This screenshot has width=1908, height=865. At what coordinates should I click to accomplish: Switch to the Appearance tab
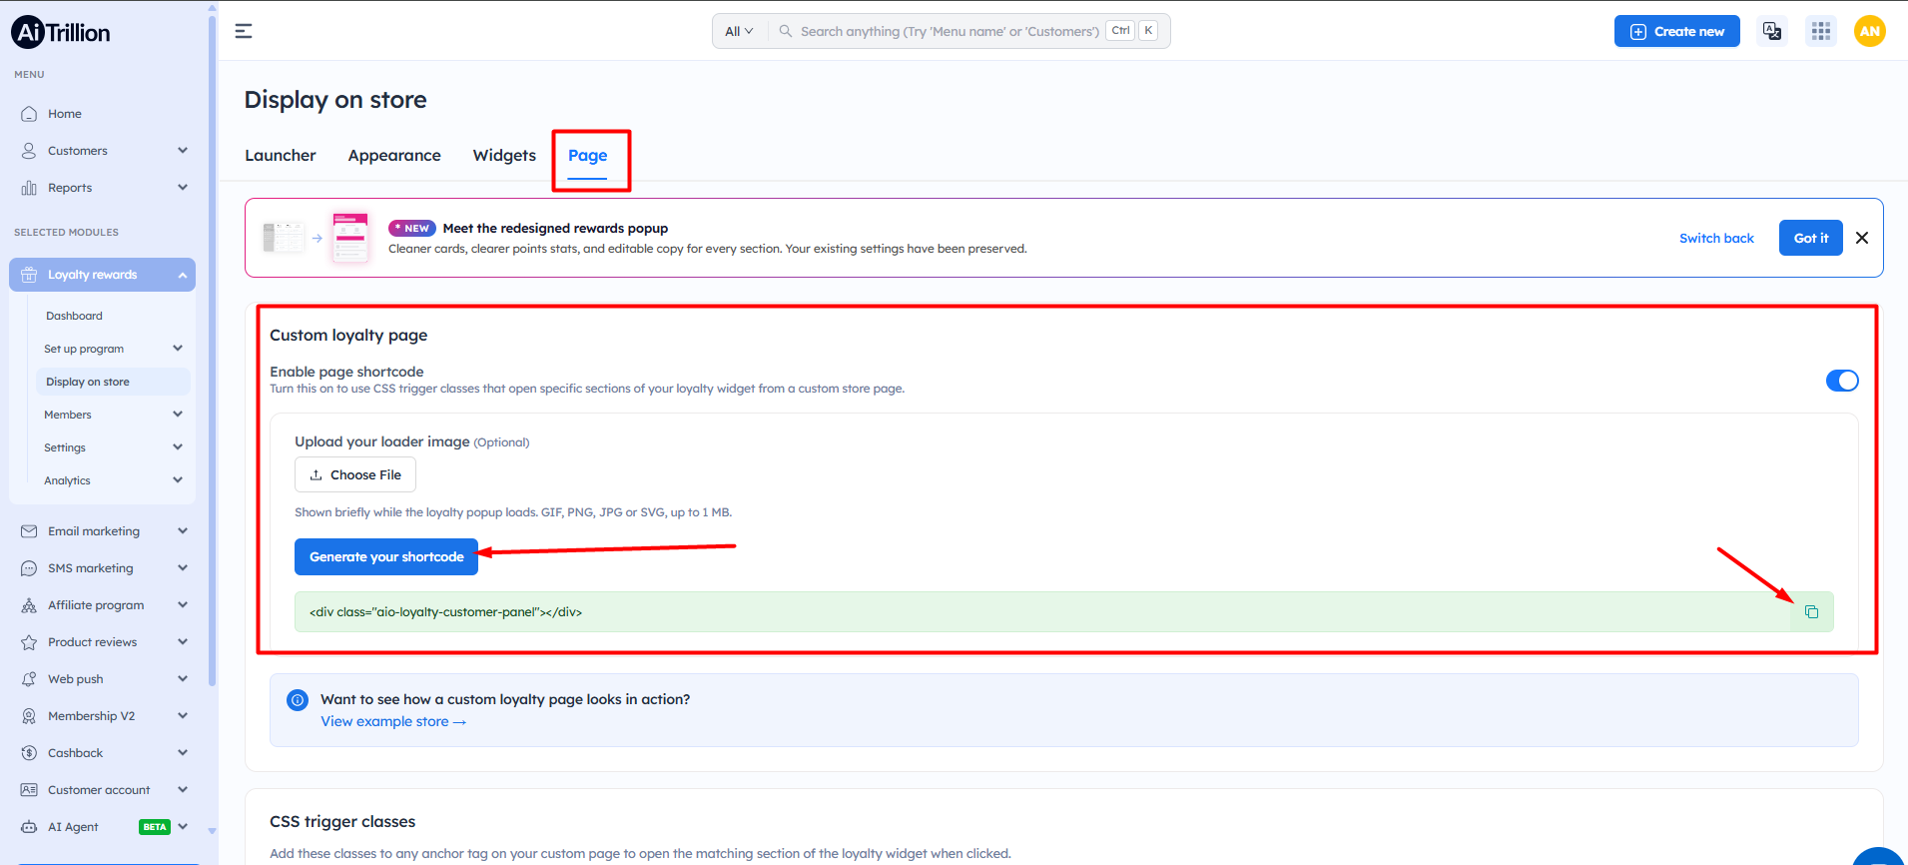click(394, 156)
